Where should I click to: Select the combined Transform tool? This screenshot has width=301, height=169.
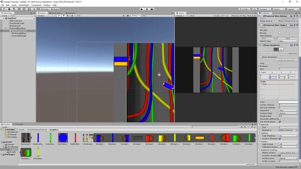(29, 9)
